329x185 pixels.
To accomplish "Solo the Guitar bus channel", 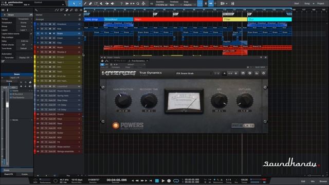I will tap(46, 133).
